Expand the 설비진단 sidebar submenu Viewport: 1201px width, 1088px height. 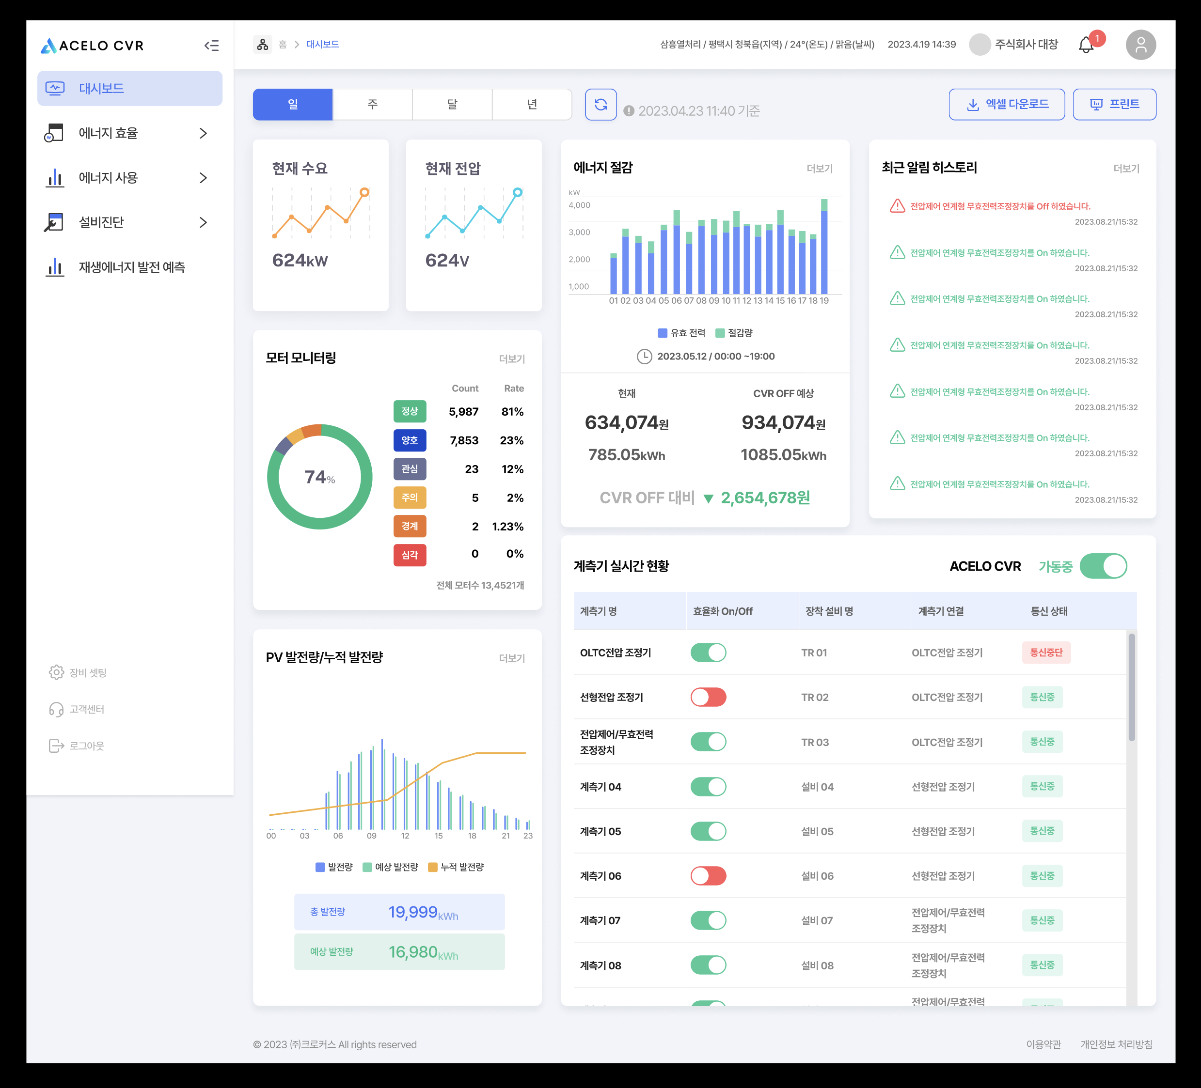tap(203, 223)
